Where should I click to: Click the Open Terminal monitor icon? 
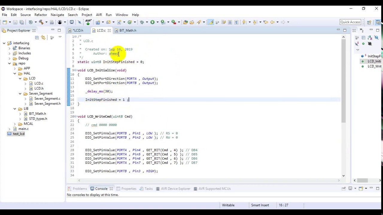tap(72, 22)
